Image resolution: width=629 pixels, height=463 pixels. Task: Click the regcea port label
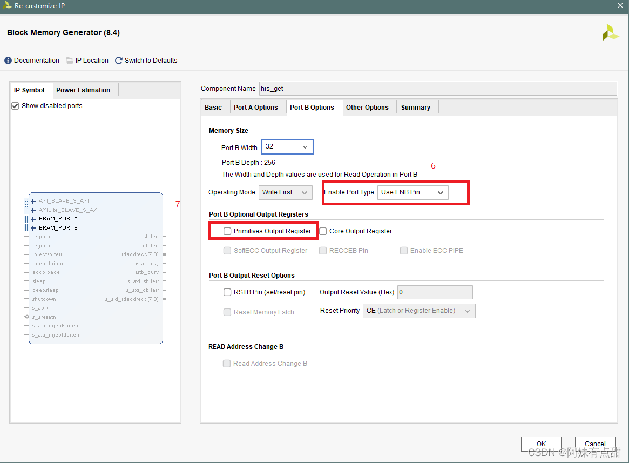click(x=41, y=237)
